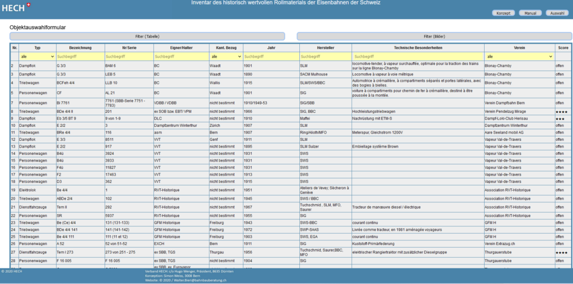
Task: Expand the Kant. Bezug filter dropdown
Action: 226,56
